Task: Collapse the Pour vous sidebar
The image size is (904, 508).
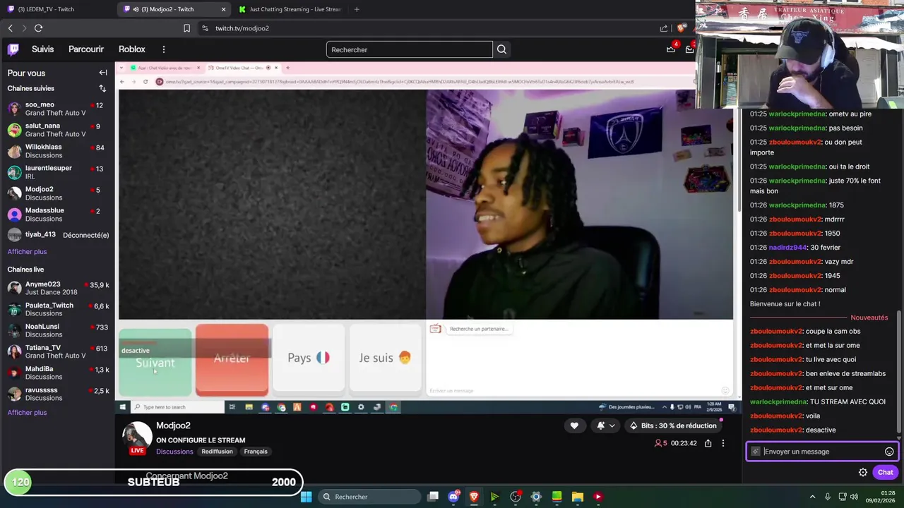Action: tap(103, 73)
